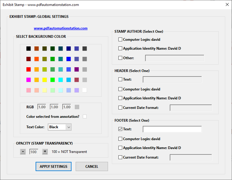This screenshot has height=180, width=232.
Task: Check Header Computer Login: david
Action: pyautogui.click(x=120, y=89)
